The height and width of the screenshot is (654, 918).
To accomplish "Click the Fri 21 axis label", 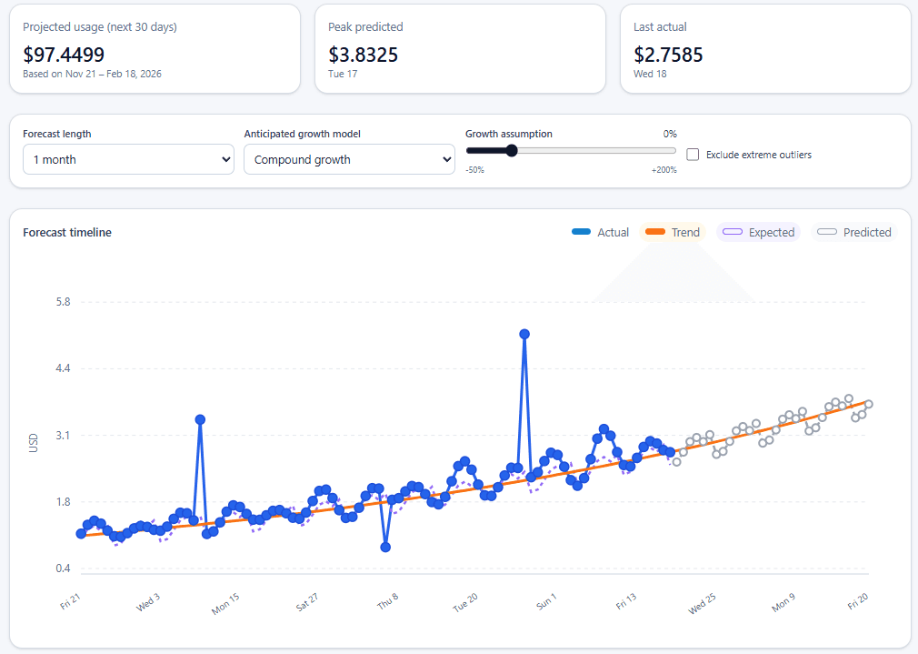I will [x=68, y=600].
